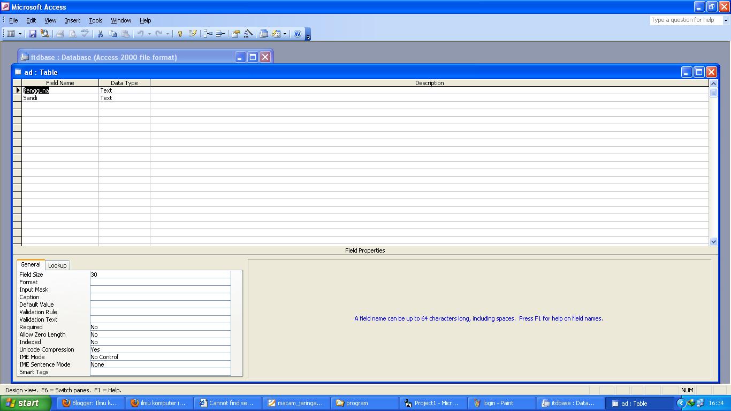Save the table with the floppy icon

click(x=33, y=34)
